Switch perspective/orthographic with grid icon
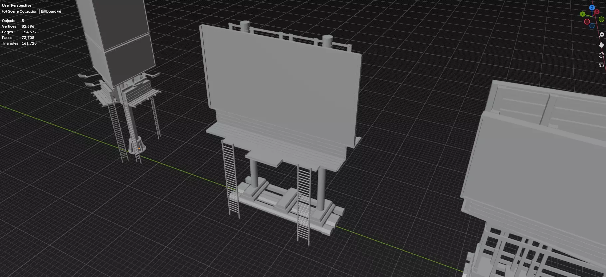This screenshot has width=606, height=277. [601, 65]
